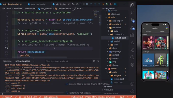Tap the ibisPaint app thumbnail in simulator
The height and width of the screenshot is (98, 173).
[x=148, y=60]
